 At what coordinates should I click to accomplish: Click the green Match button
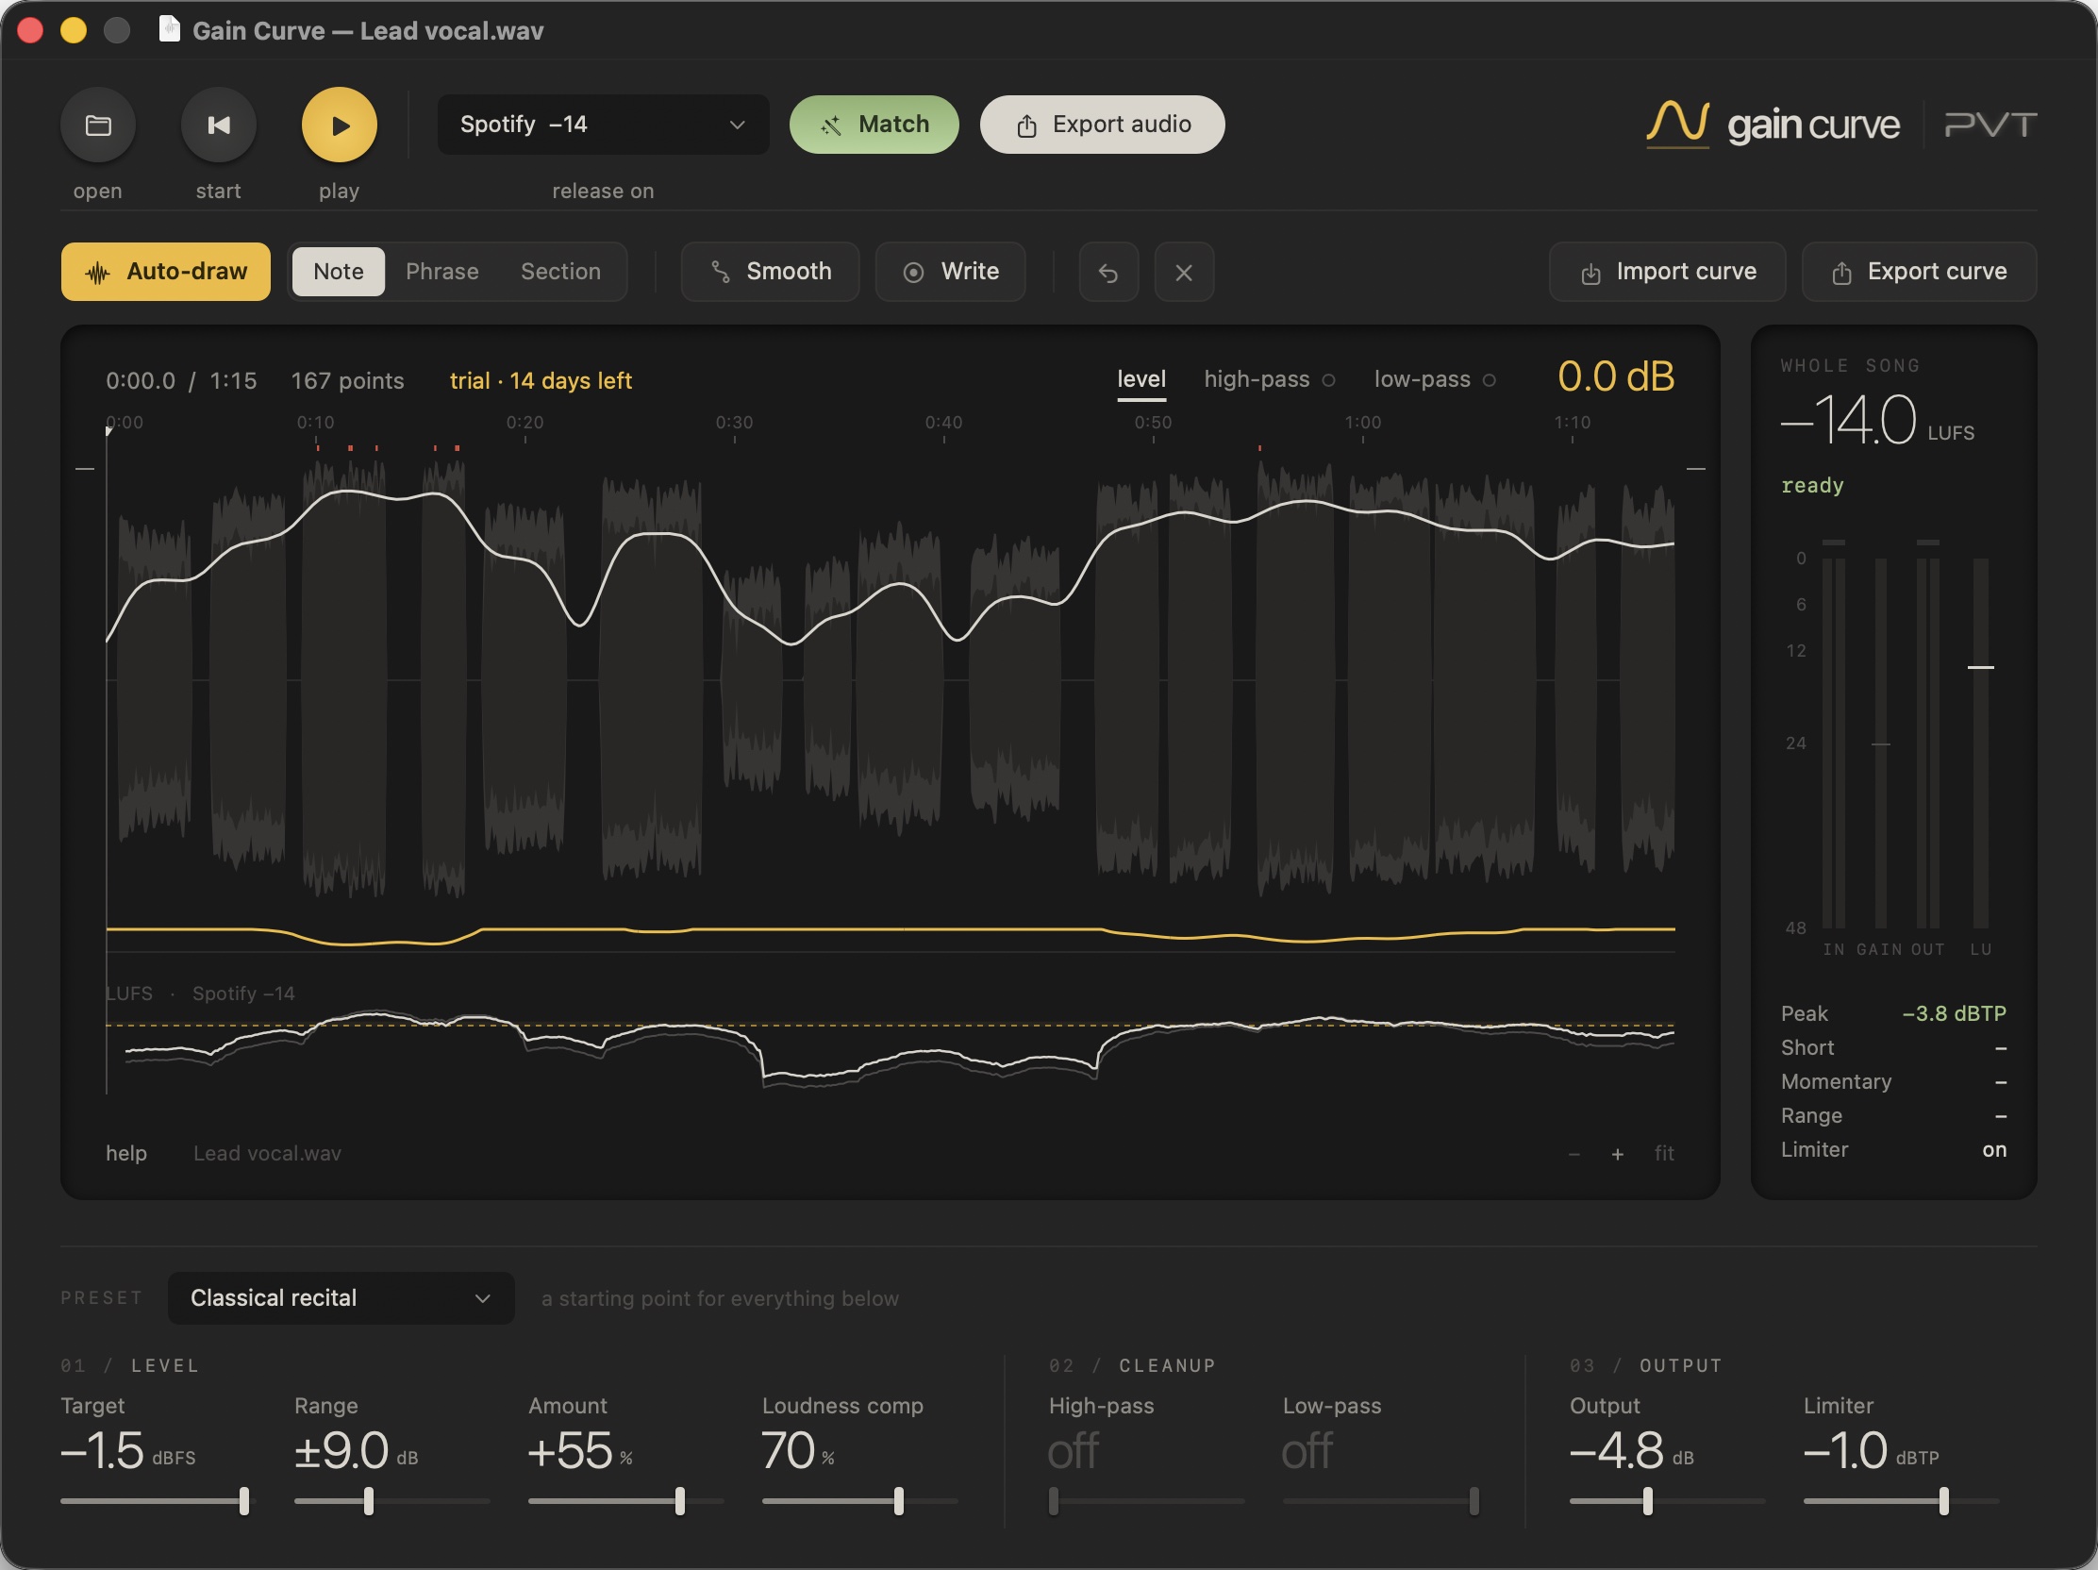pos(874,125)
